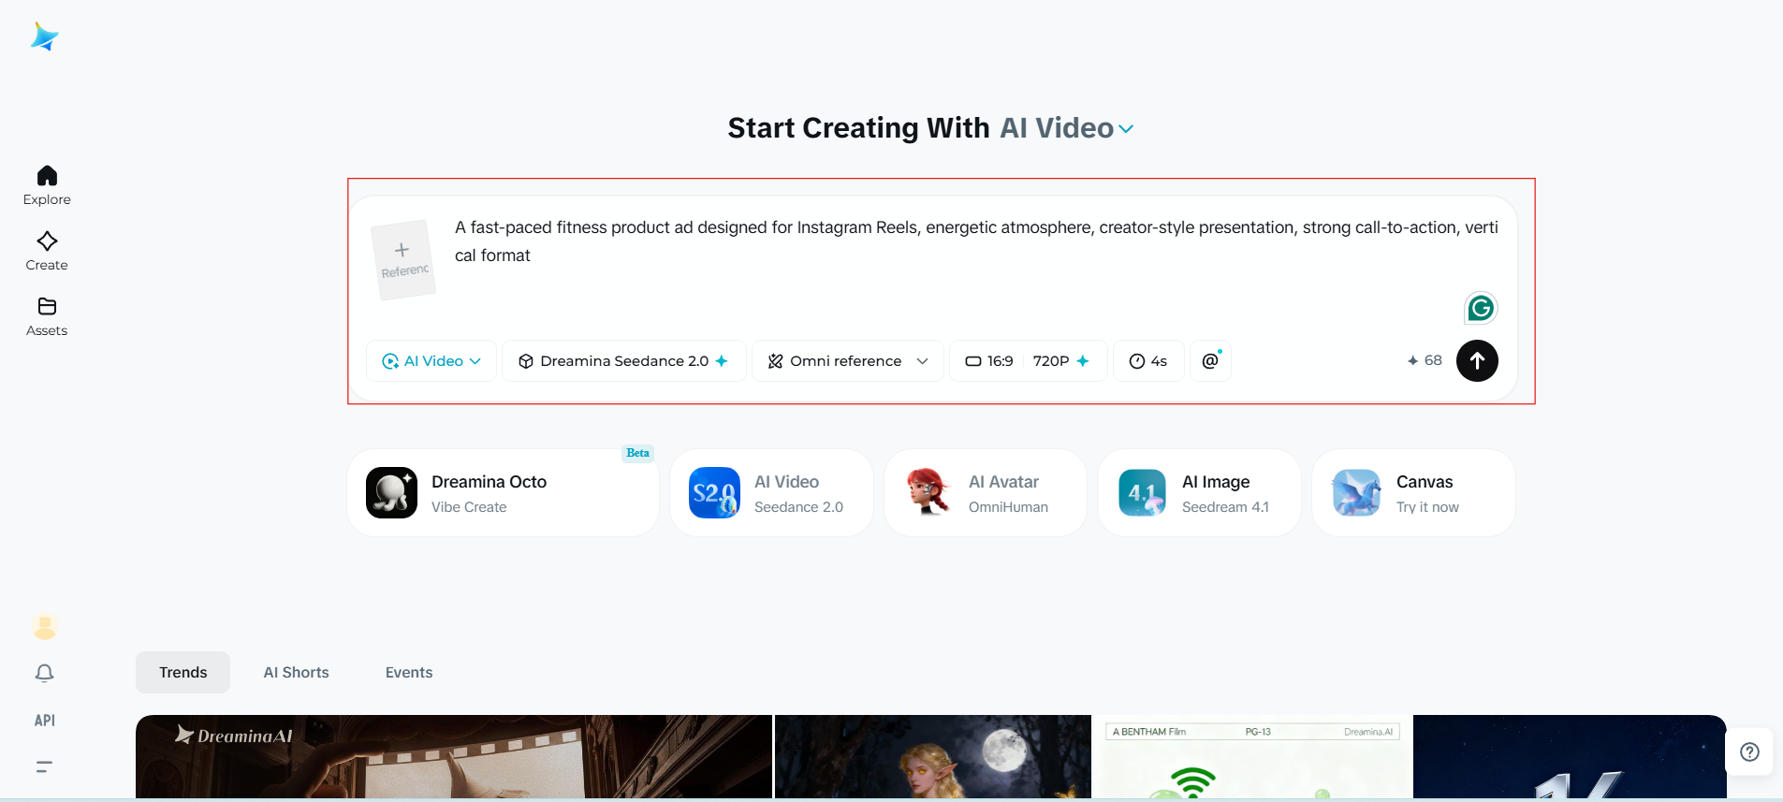This screenshot has height=802, width=1783.
Task: Open the dark blue starry thumbnail
Action: [1570, 756]
